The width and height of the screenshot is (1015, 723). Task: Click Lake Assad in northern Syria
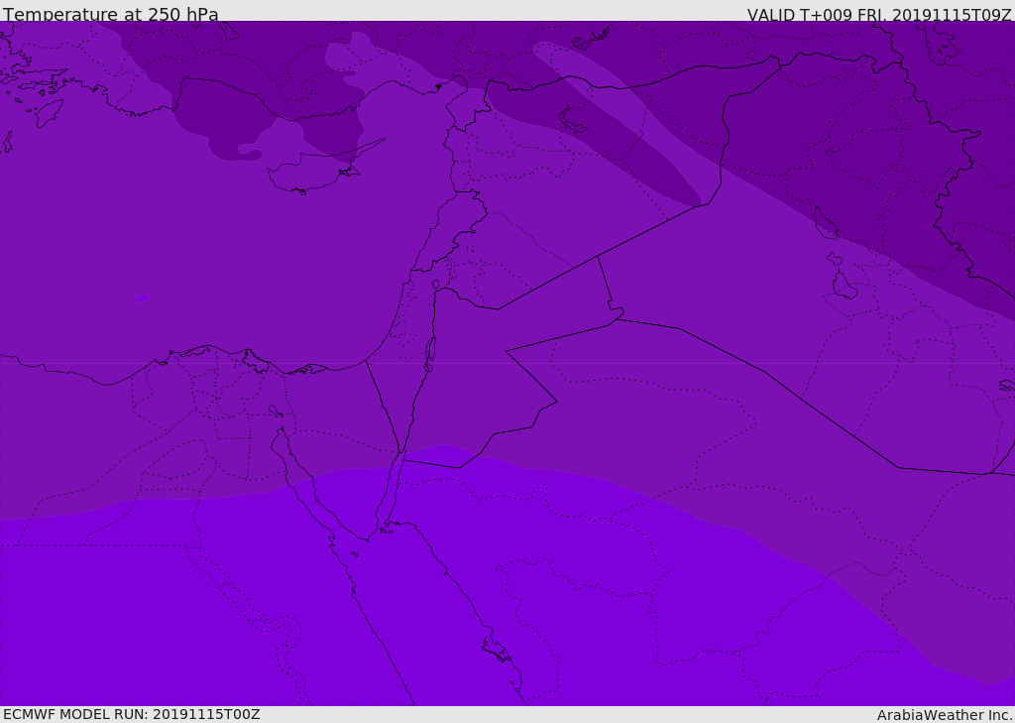click(x=570, y=121)
